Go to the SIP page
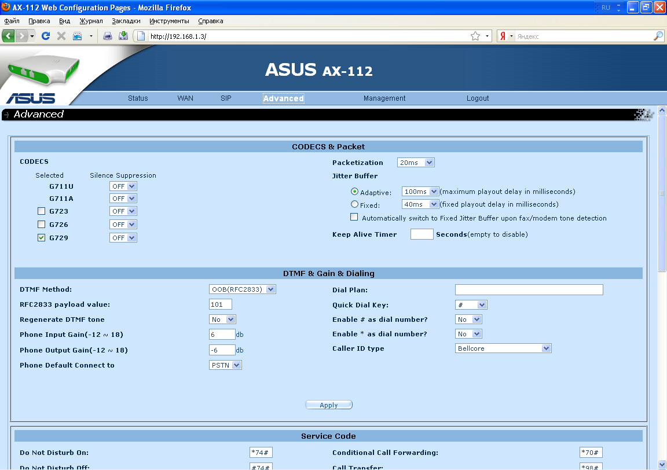 [226, 98]
